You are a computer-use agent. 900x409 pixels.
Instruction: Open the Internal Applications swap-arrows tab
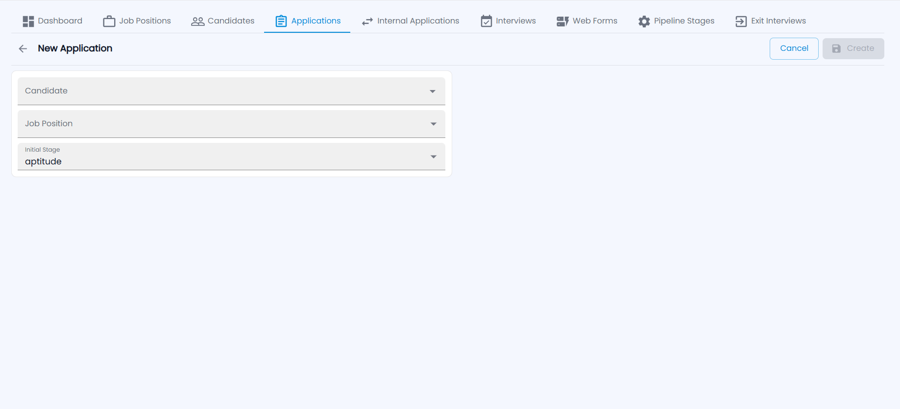pyautogui.click(x=411, y=21)
